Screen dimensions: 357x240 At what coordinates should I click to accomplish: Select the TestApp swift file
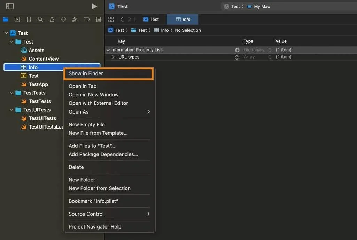tap(34, 84)
